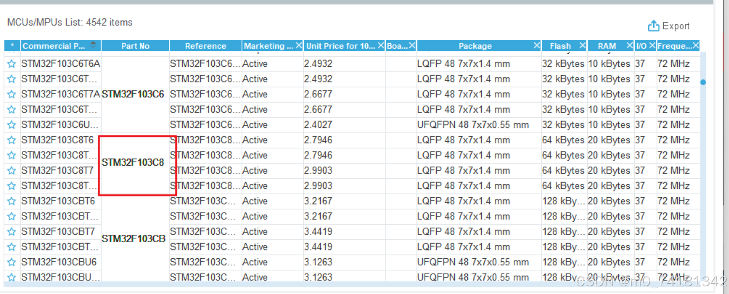Click the MCUs/MPUs List 4542 items label
729x294 pixels.
click(70, 22)
